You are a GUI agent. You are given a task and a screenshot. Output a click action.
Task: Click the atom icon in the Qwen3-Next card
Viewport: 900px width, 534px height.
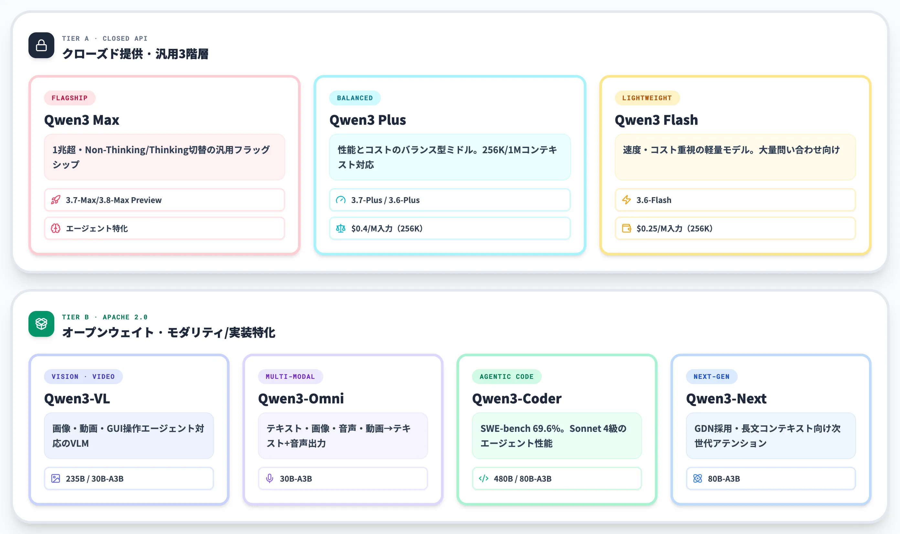[x=697, y=479]
